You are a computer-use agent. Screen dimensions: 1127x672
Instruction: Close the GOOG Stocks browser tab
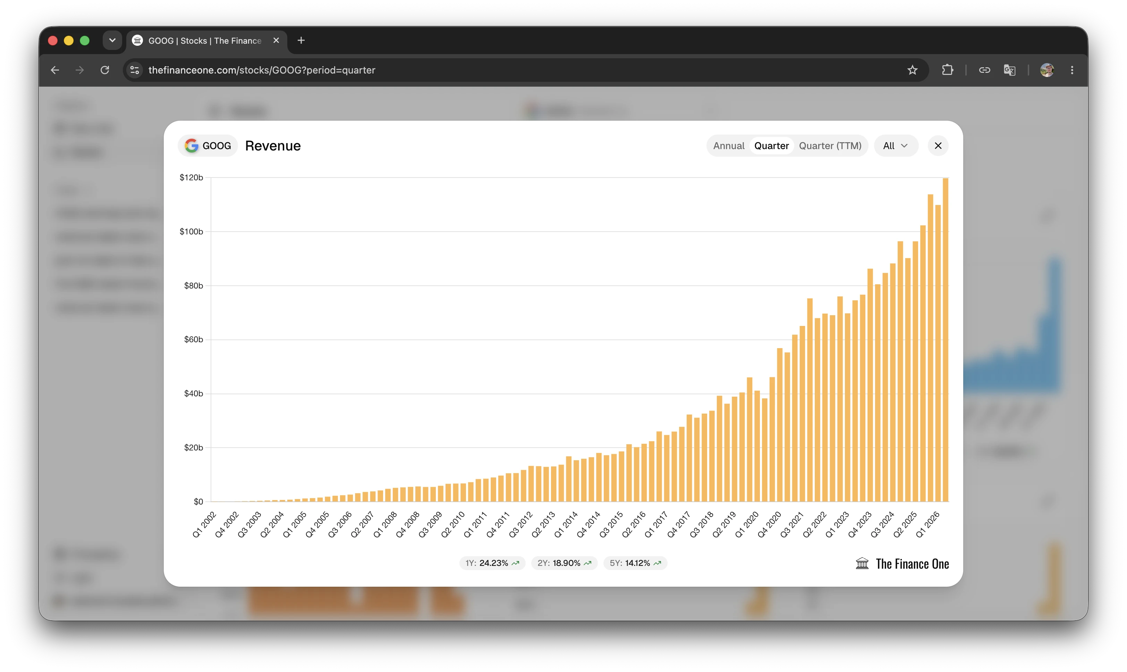tap(276, 41)
